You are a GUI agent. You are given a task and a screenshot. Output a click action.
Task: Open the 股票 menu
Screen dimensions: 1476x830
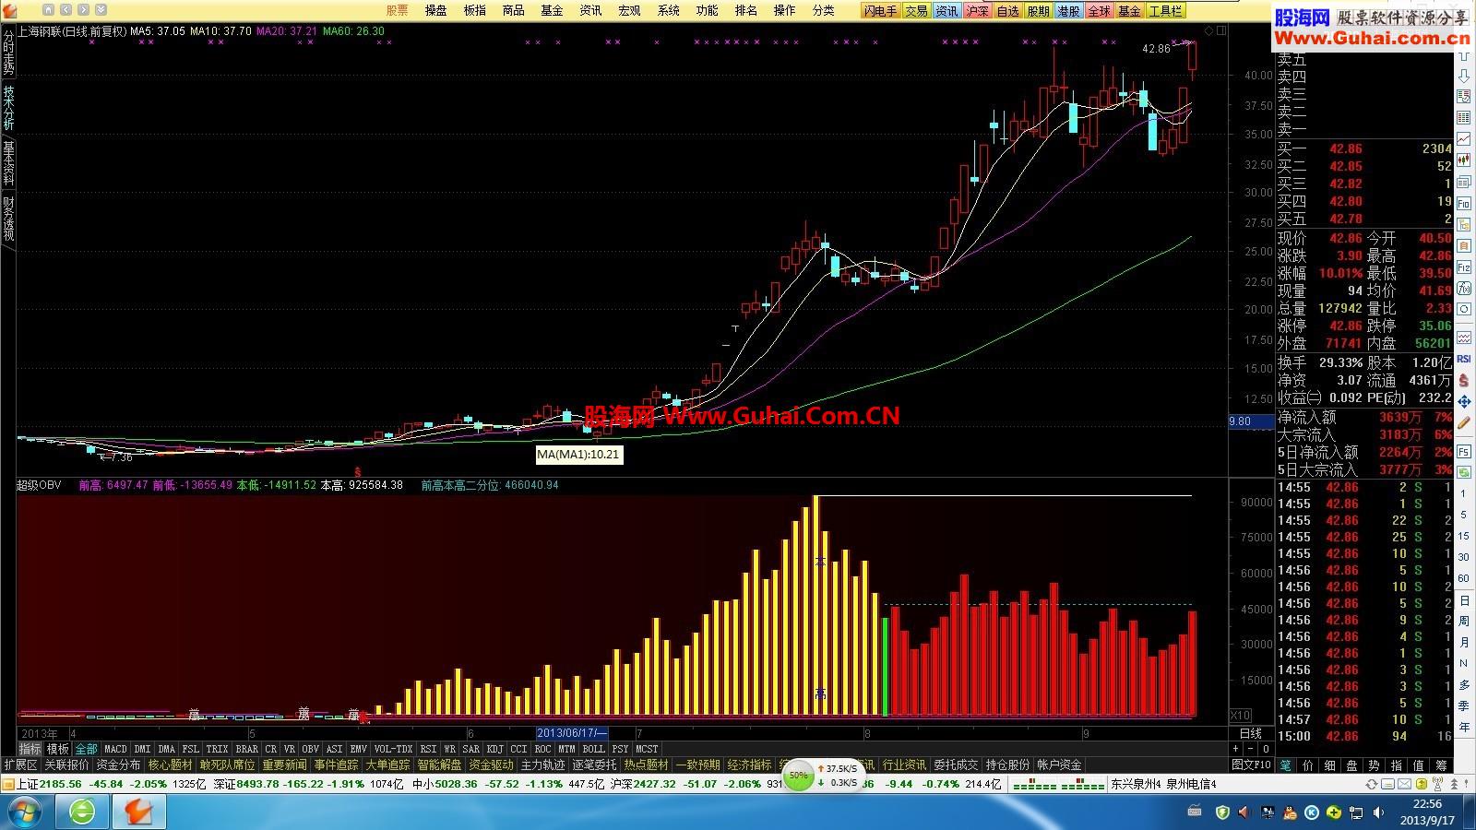397,11
